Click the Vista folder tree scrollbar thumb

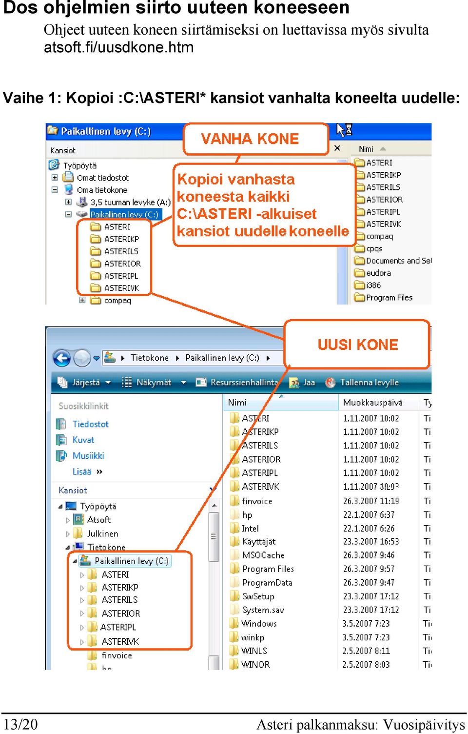(214, 536)
